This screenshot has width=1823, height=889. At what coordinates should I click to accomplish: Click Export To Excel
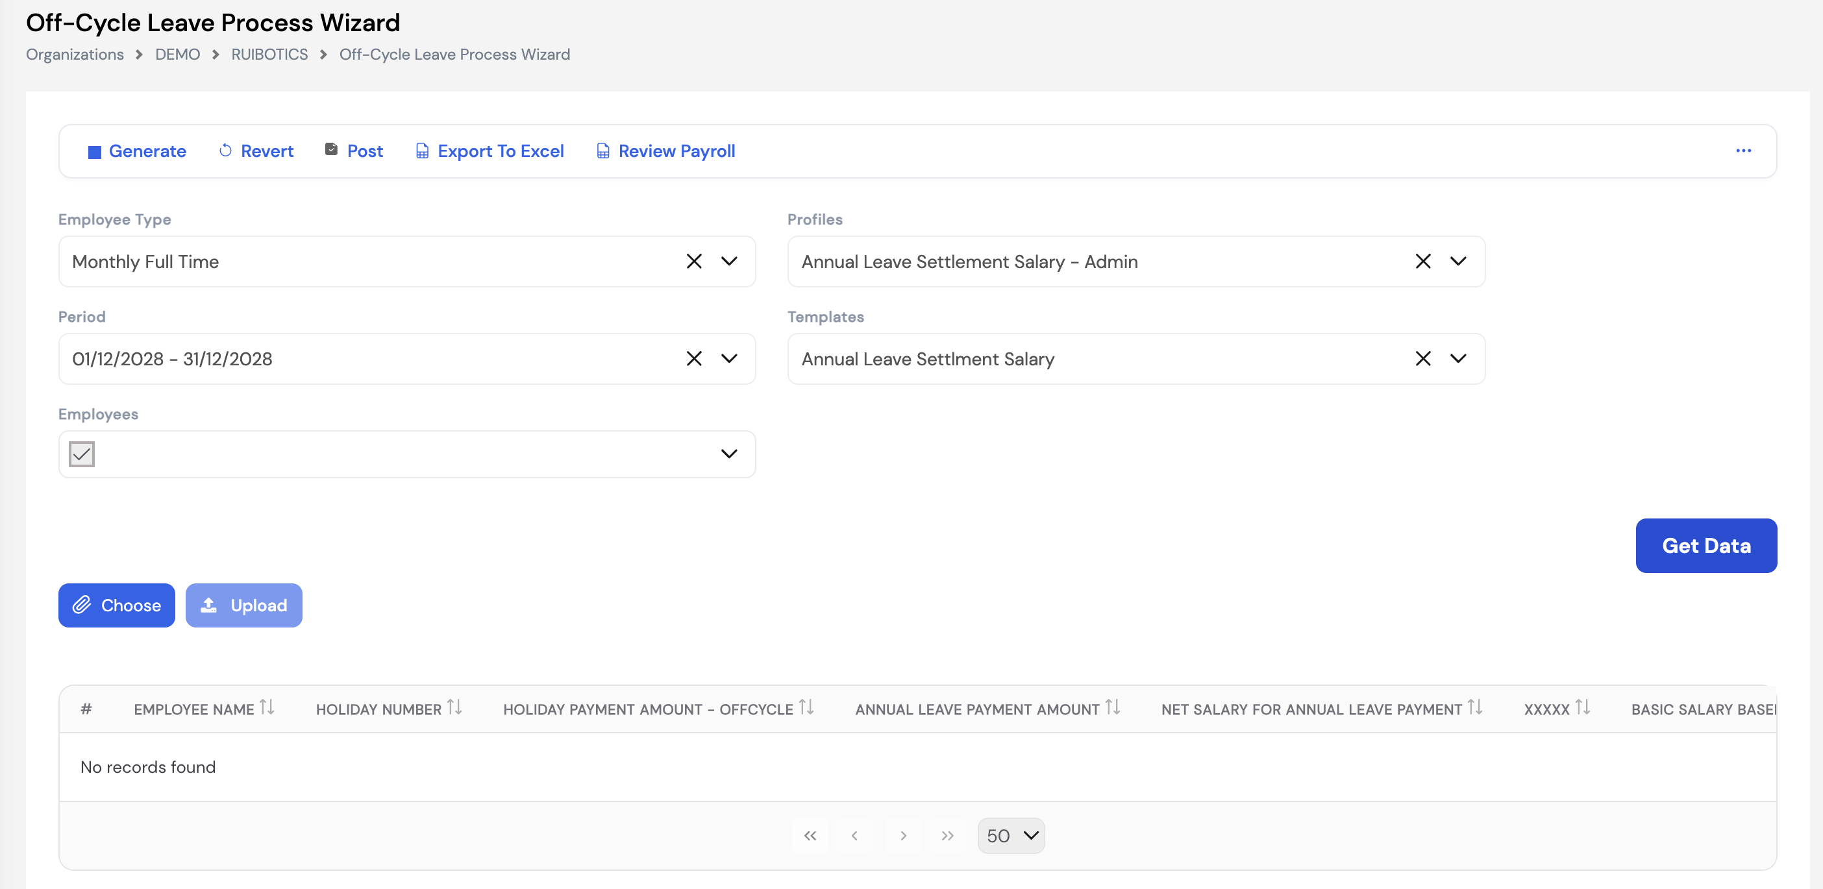[490, 151]
